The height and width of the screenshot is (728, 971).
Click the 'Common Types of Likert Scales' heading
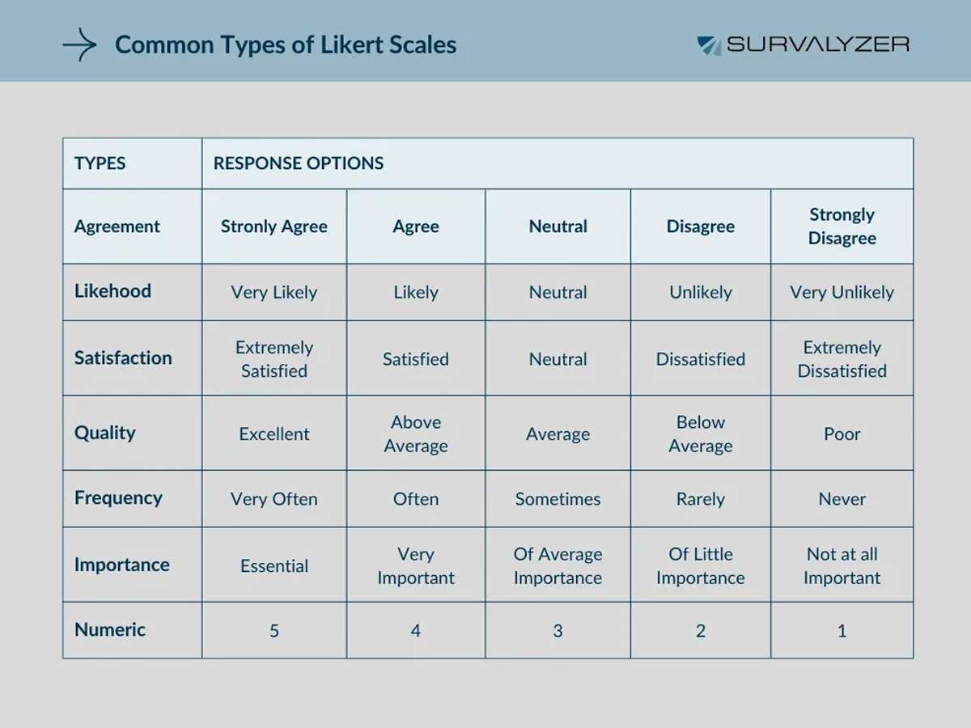click(286, 45)
